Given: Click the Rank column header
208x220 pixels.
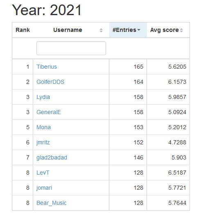Looking at the screenshot, I should pos(23,30).
